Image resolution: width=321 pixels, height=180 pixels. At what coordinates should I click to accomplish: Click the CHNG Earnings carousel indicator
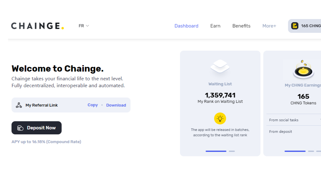pyautogui.click(x=295, y=151)
